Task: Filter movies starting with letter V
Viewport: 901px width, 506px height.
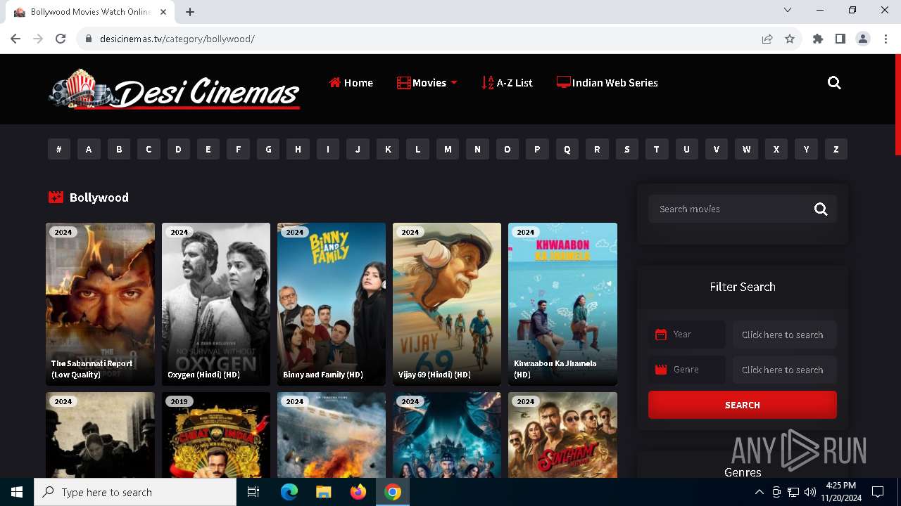Action: click(717, 149)
